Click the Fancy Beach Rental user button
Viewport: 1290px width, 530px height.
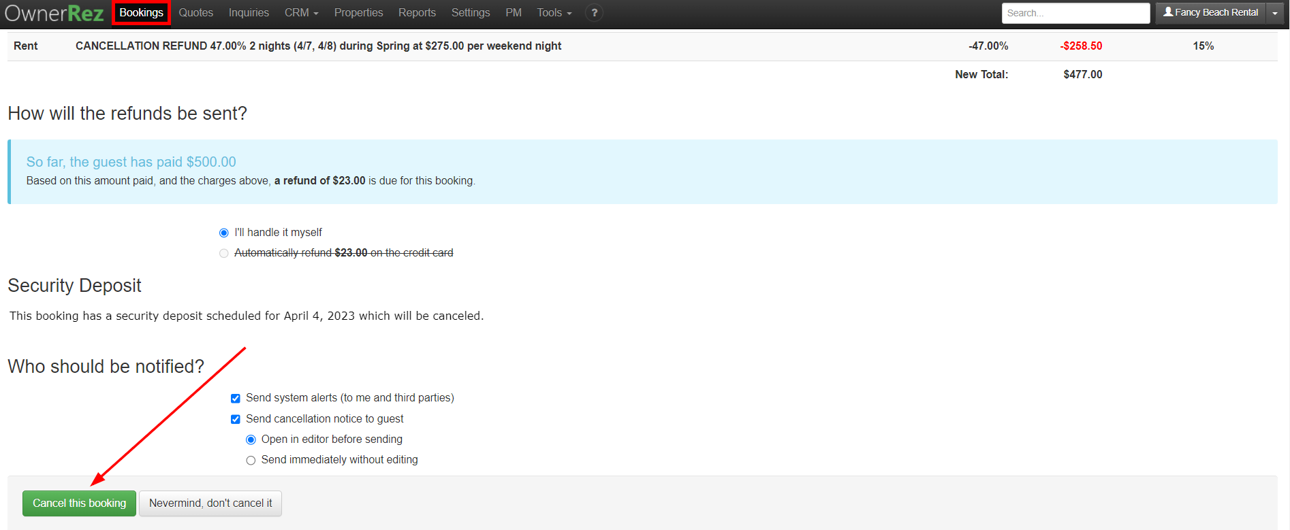point(1210,12)
